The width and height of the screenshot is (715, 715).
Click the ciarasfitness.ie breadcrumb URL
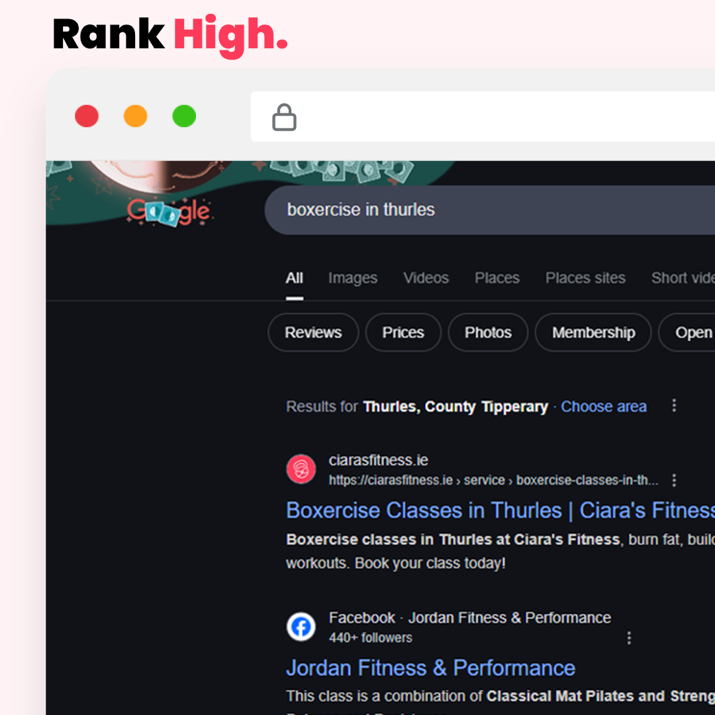[x=493, y=480]
